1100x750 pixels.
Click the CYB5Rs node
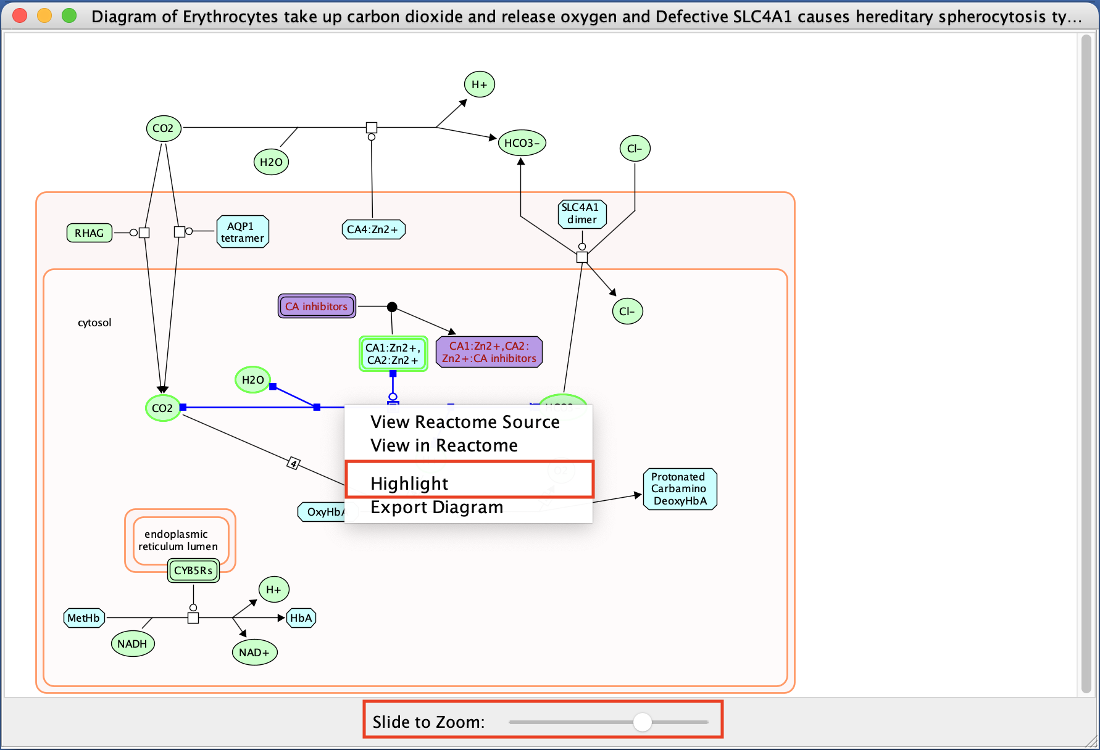(x=193, y=571)
